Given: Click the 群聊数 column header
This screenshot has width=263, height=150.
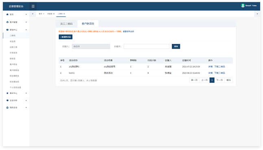Looking at the screenshot, I should (x=134, y=60).
